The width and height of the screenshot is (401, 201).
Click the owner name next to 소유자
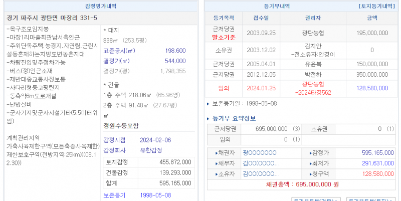click(261, 174)
